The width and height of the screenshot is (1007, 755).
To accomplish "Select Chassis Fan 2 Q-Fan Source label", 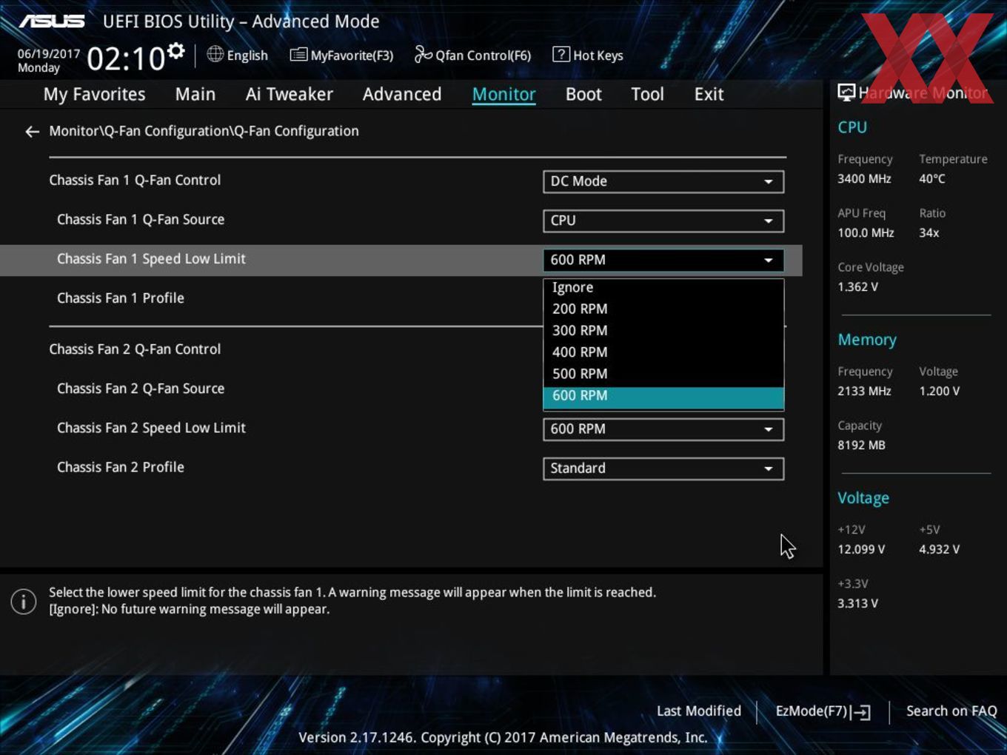I will pyautogui.click(x=141, y=389).
